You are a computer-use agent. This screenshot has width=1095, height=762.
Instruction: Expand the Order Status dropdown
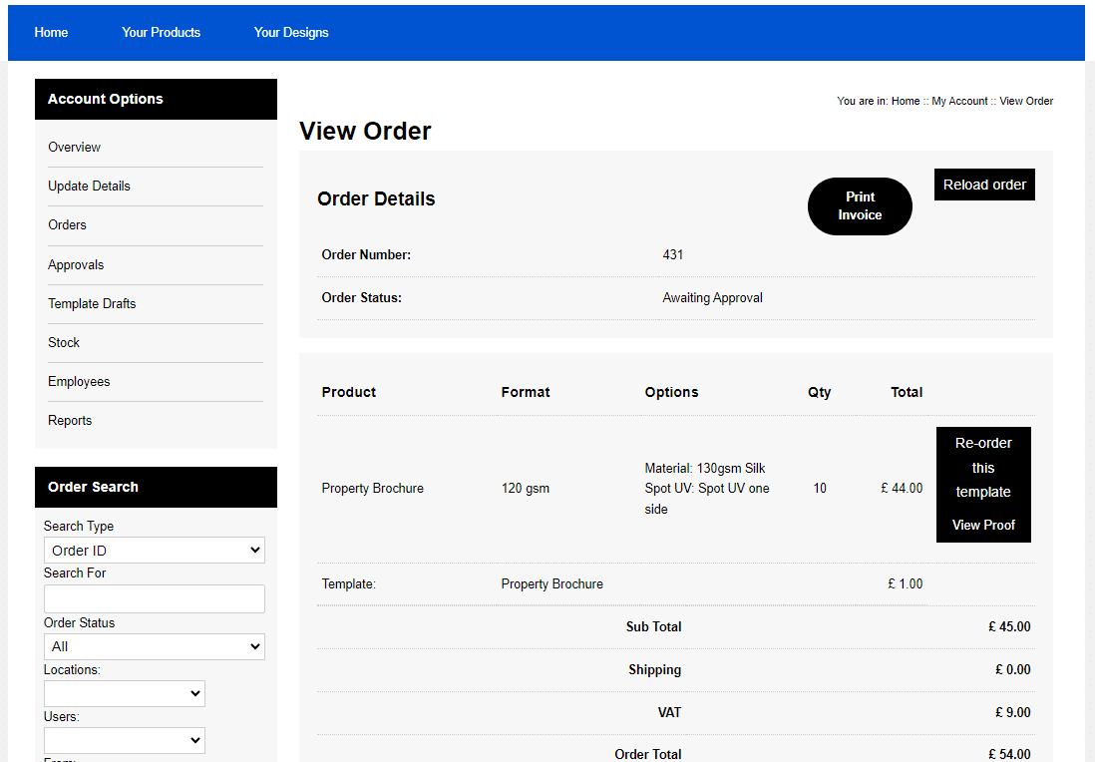point(154,647)
